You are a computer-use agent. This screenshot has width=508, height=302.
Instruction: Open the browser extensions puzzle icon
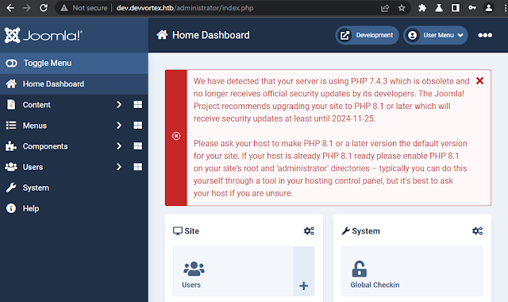(422, 8)
